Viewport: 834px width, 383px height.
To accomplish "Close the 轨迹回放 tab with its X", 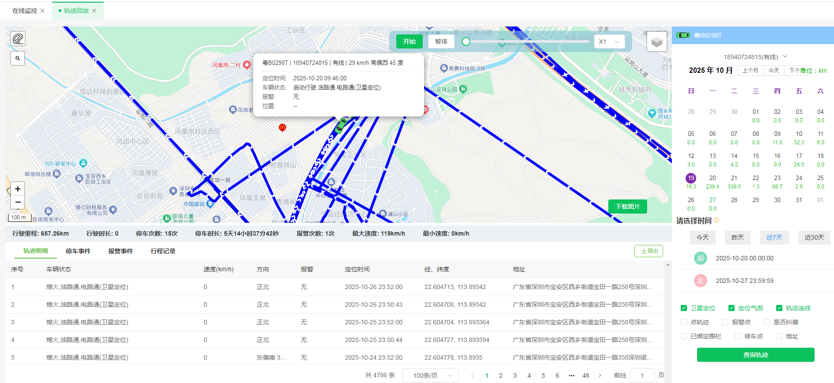I will tap(94, 11).
